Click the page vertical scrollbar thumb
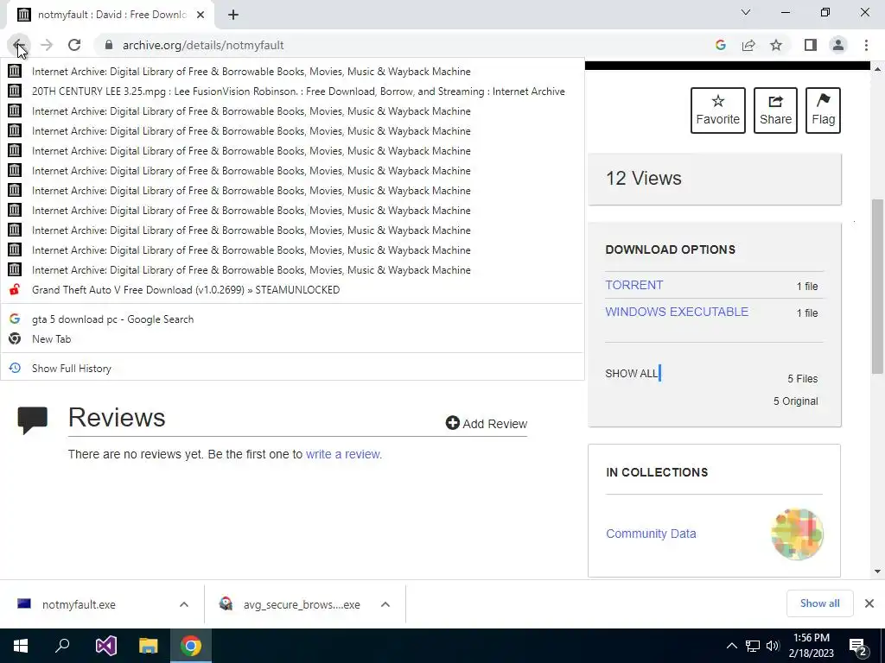885x663 pixels. 877,286
